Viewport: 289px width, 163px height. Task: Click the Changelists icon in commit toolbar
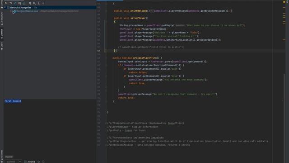(x=19, y=3)
